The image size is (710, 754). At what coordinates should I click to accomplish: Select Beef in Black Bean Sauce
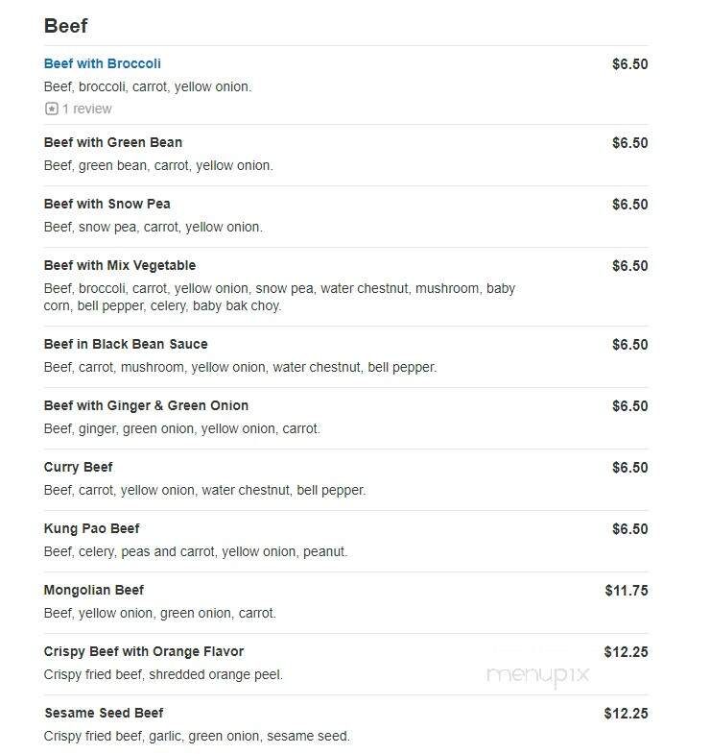coord(126,344)
